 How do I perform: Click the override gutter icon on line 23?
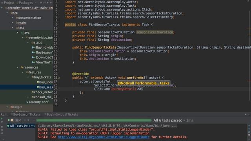[x=59, y=78]
